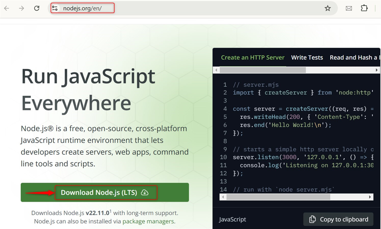Click the code block horizontal scrollbar thumb
Screen dimensions: 381x229
pyautogui.click(x=278, y=197)
